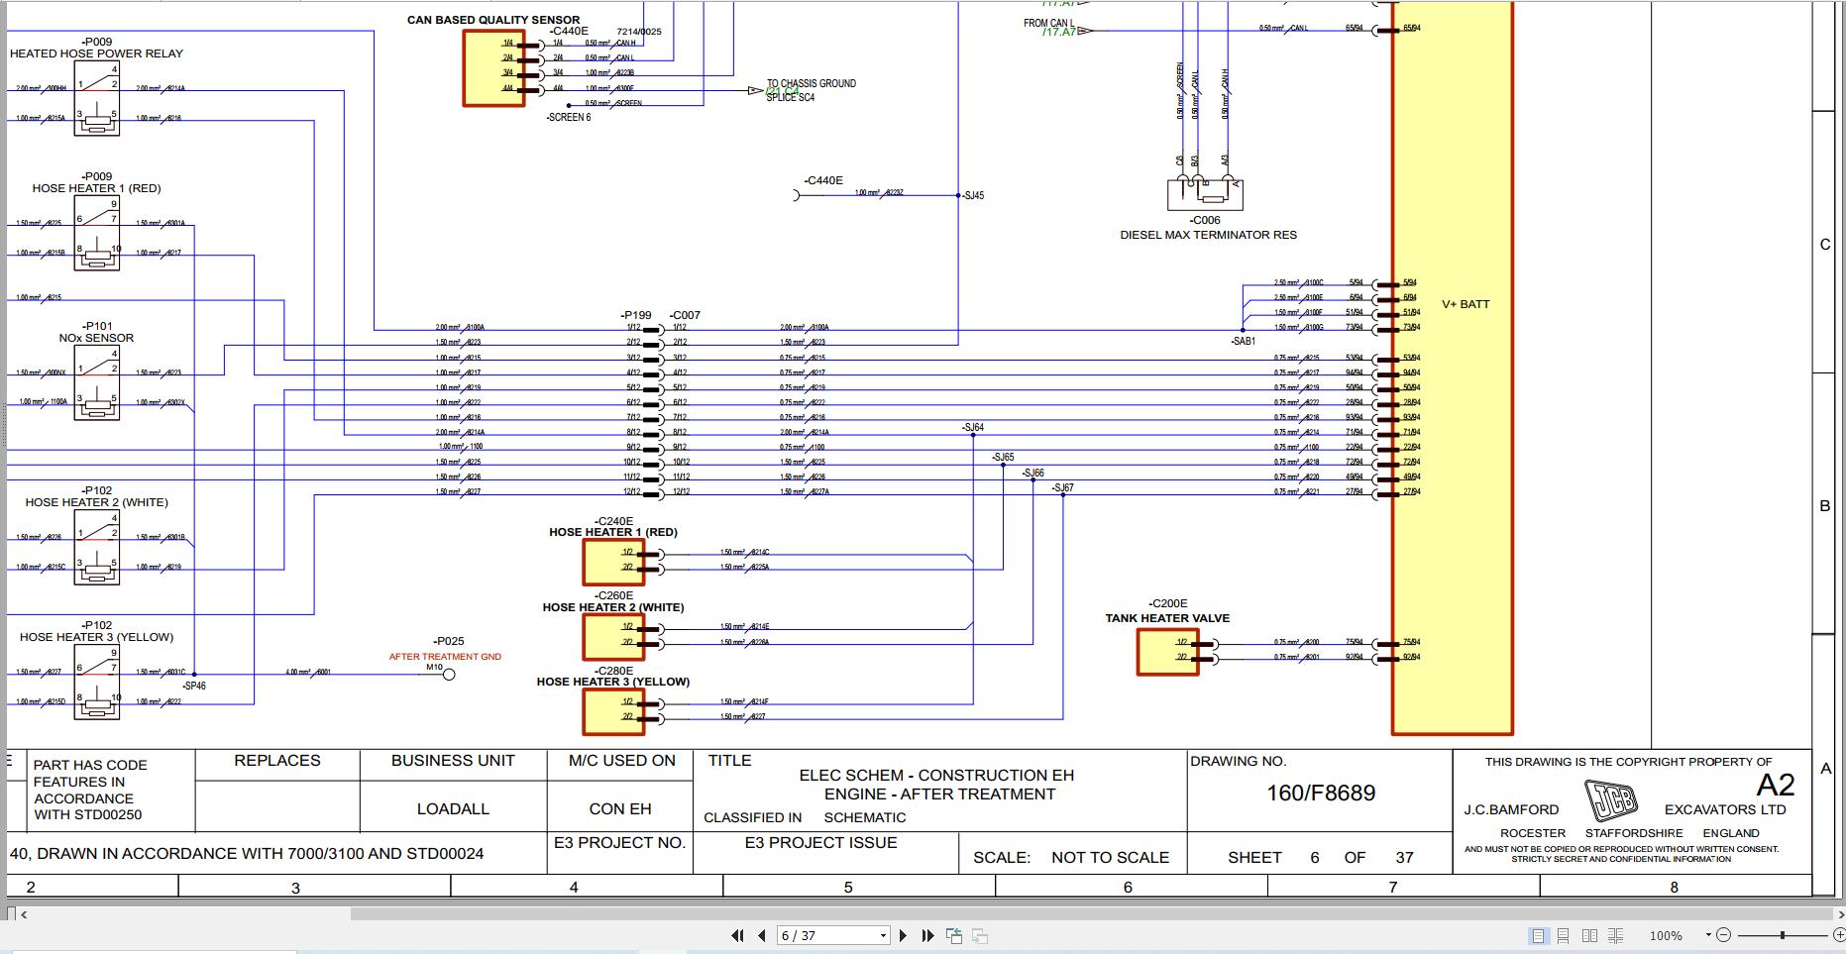Screen dimensions: 1846x954
Task: Click the HOSE HEATER 1 (RED) connector C240E block
Action: (x=613, y=562)
